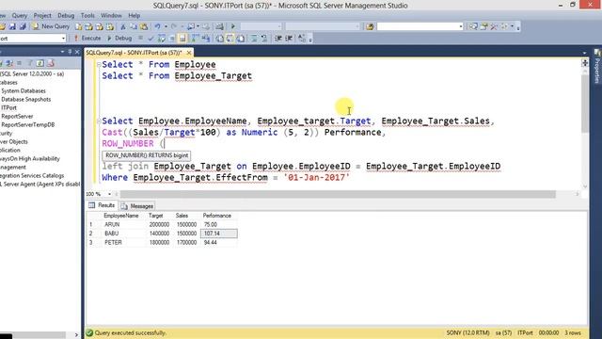Click the Increase Indent icon

pyautogui.click(x=289, y=38)
